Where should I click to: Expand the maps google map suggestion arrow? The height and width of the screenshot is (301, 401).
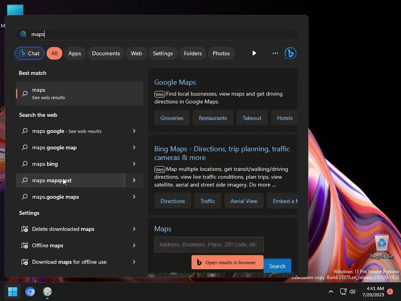coord(134,147)
